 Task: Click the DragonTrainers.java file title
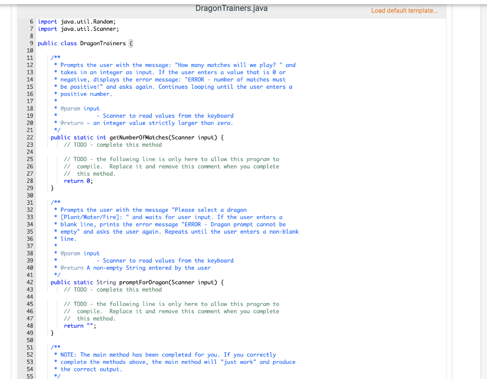coord(232,9)
